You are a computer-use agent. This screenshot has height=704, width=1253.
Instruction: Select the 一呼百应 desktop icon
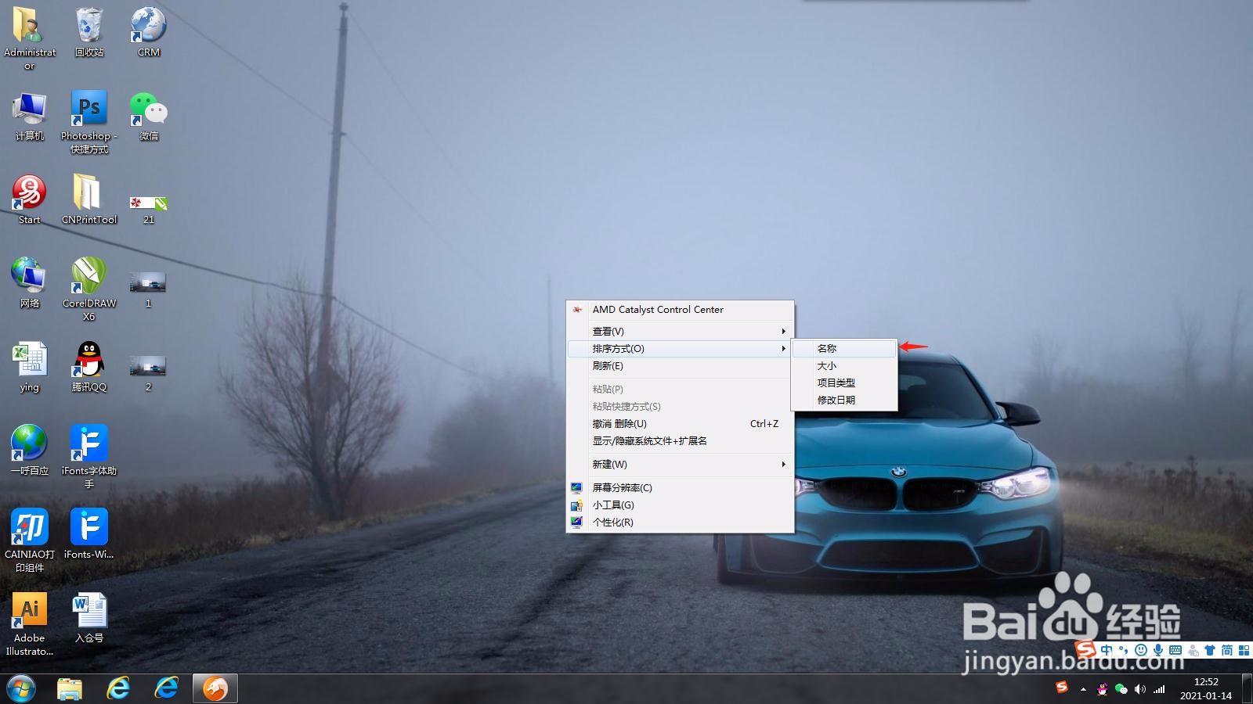[x=30, y=444]
